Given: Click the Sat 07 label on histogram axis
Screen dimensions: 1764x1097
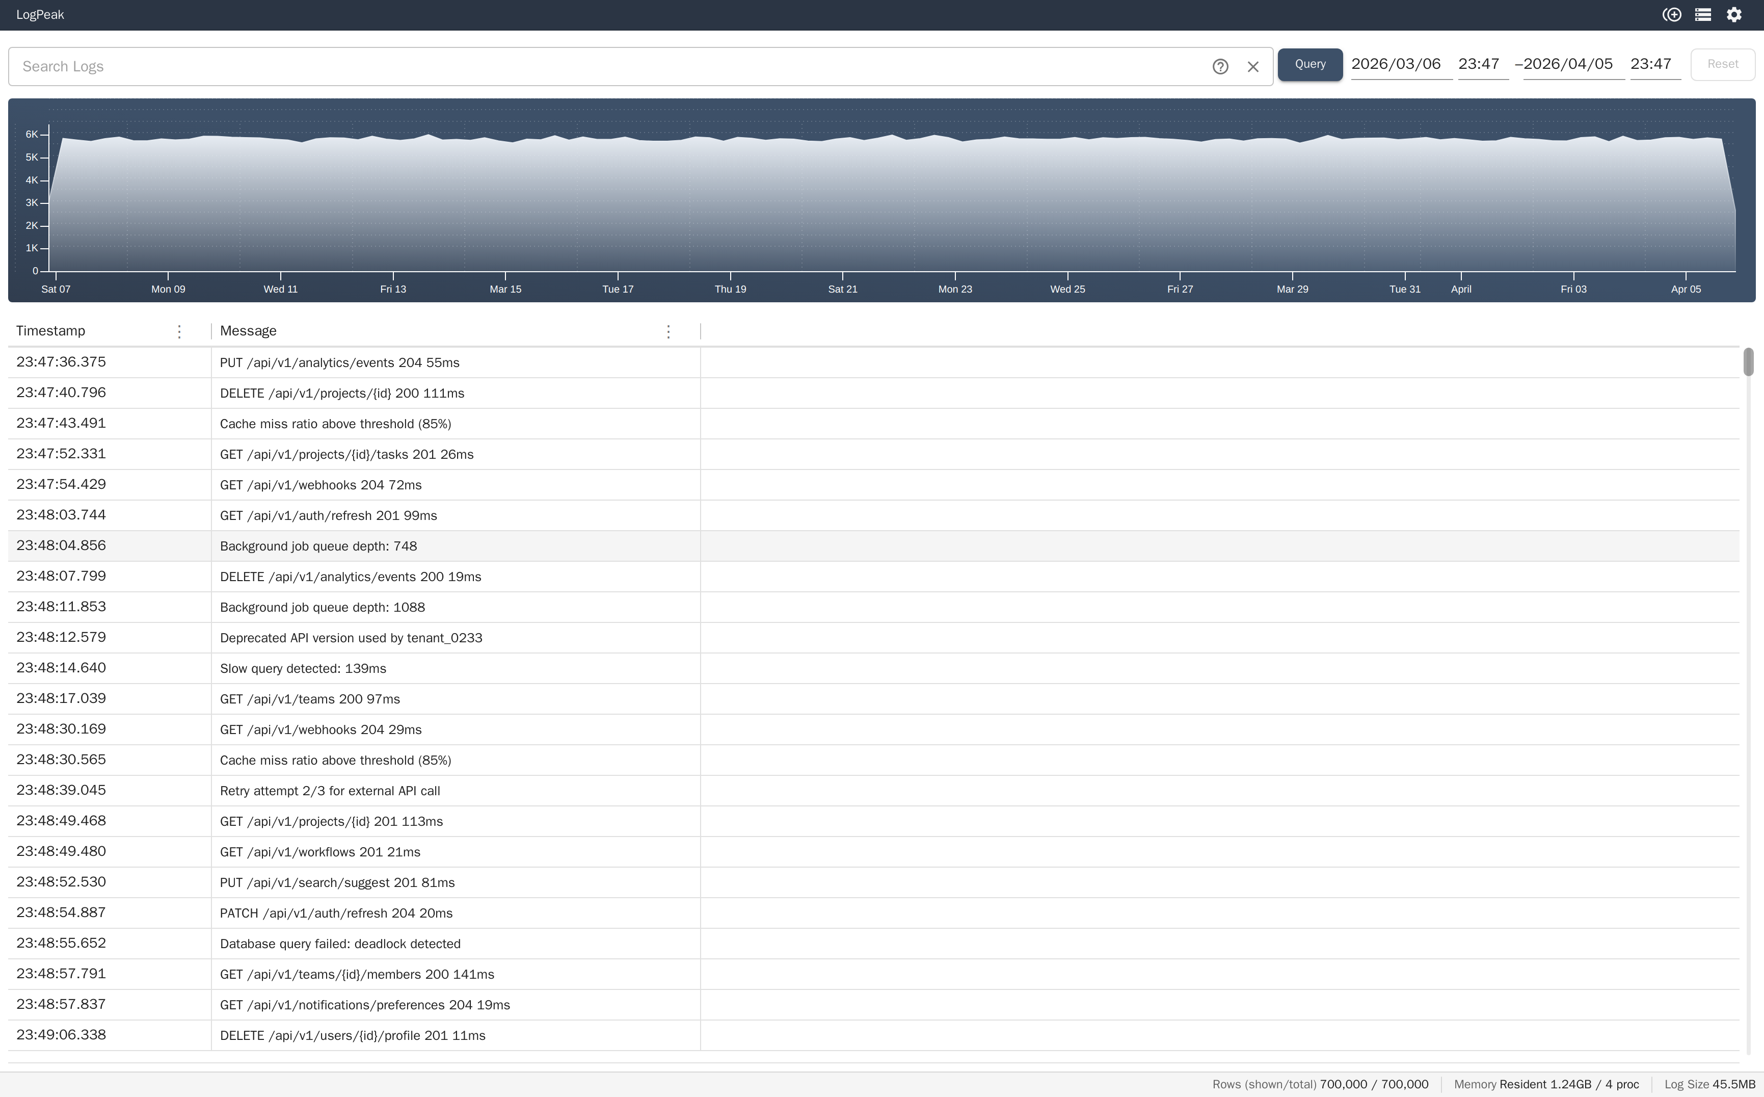Looking at the screenshot, I should [56, 289].
